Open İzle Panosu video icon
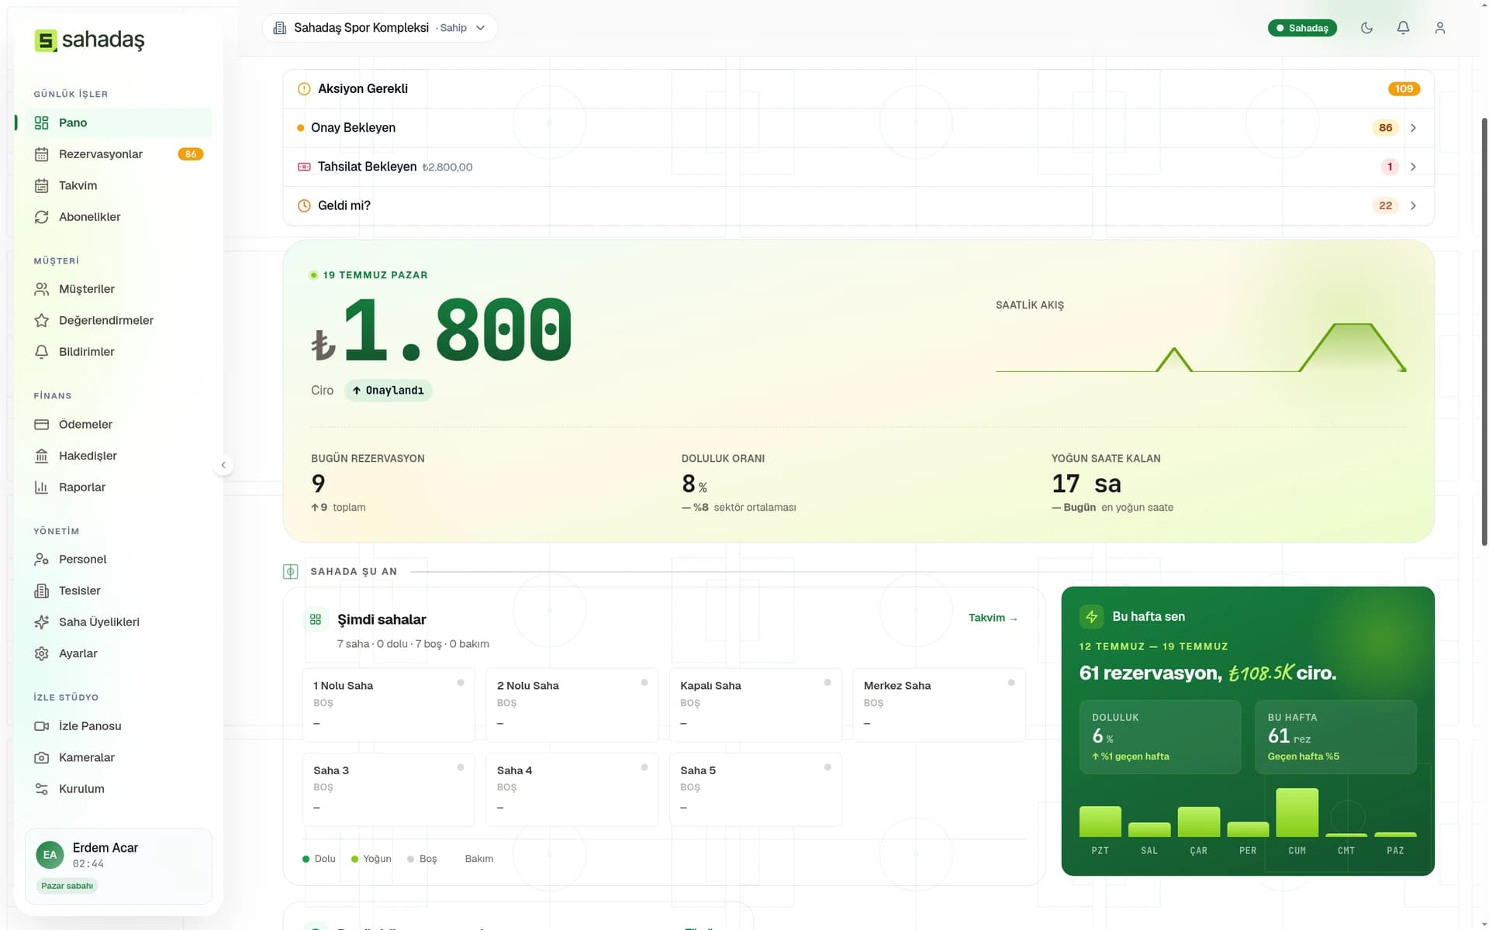This screenshot has height=930, width=1489. pyautogui.click(x=42, y=726)
